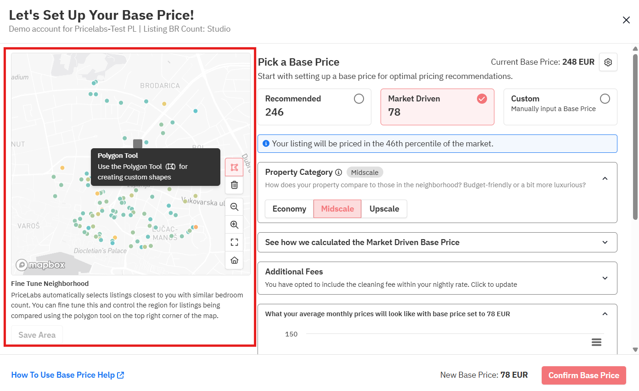Reset map to home position
The width and height of the screenshot is (639, 391).
pyautogui.click(x=234, y=260)
